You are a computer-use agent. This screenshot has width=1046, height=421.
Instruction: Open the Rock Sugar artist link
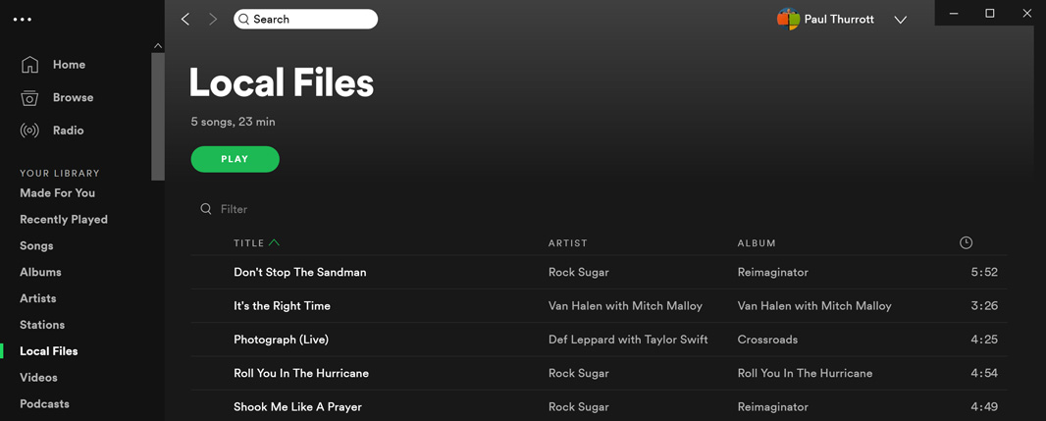pyautogui.click(x=579, y=272)
